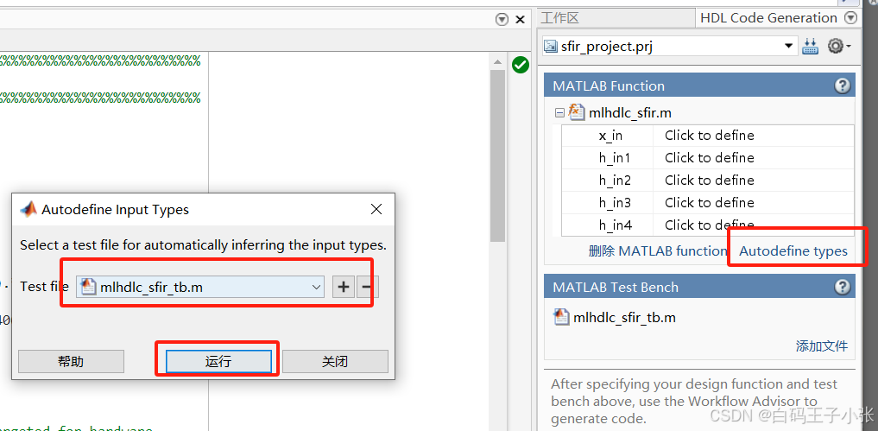Open help for MATLAB Test Bench section
The height and width of the screenshot is (431, 878).
(x=842, y=287)
